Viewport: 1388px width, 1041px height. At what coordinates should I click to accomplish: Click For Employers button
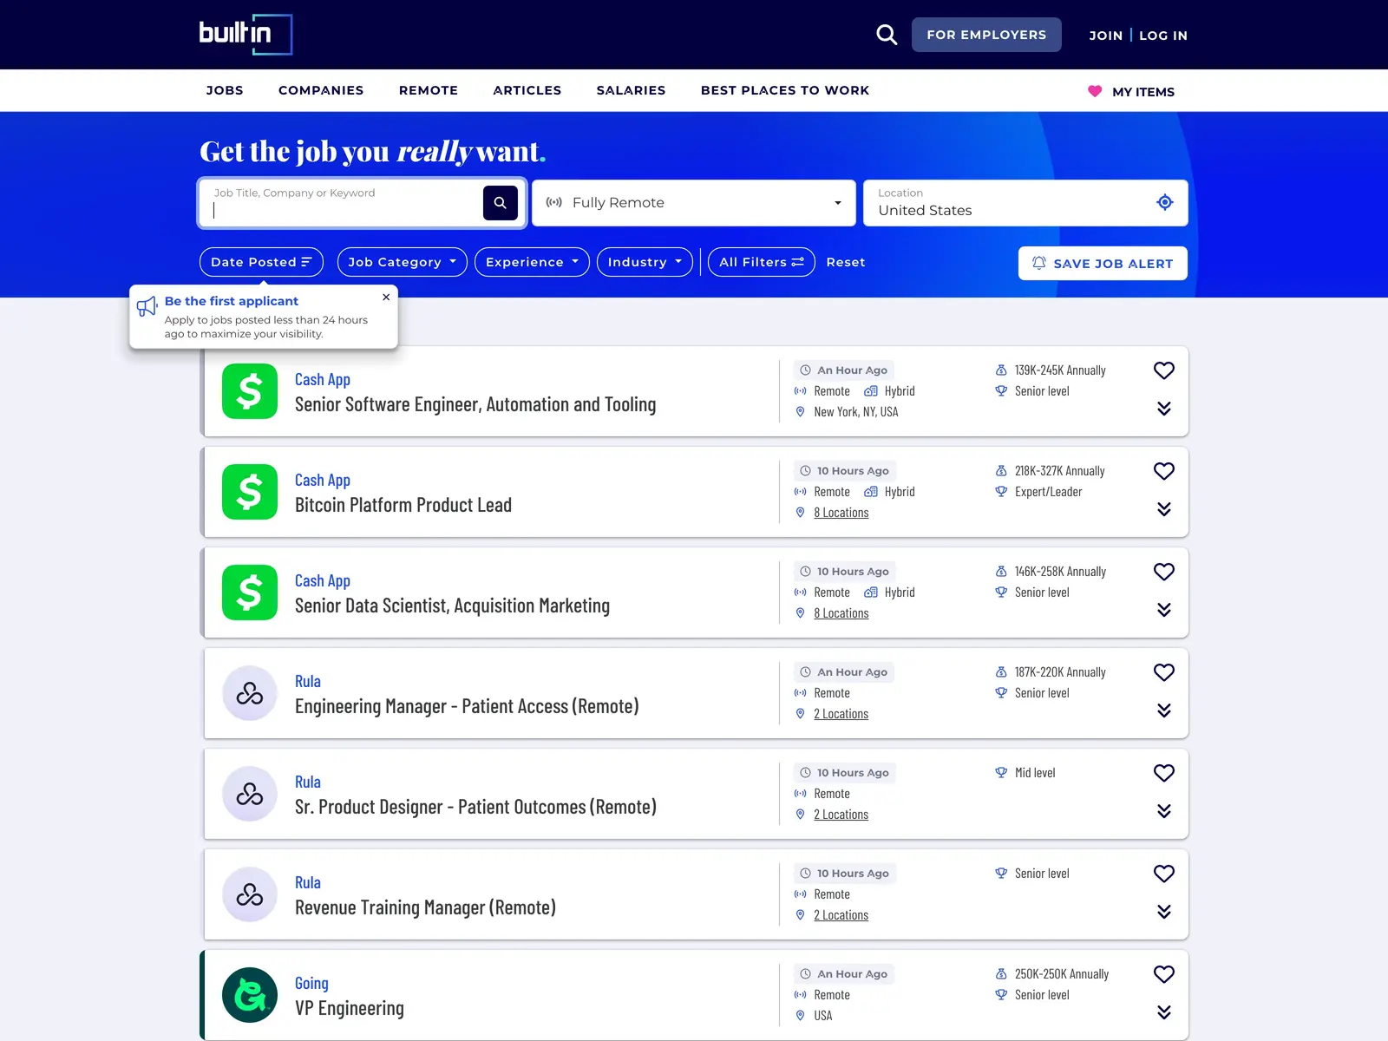click(986, 35)
